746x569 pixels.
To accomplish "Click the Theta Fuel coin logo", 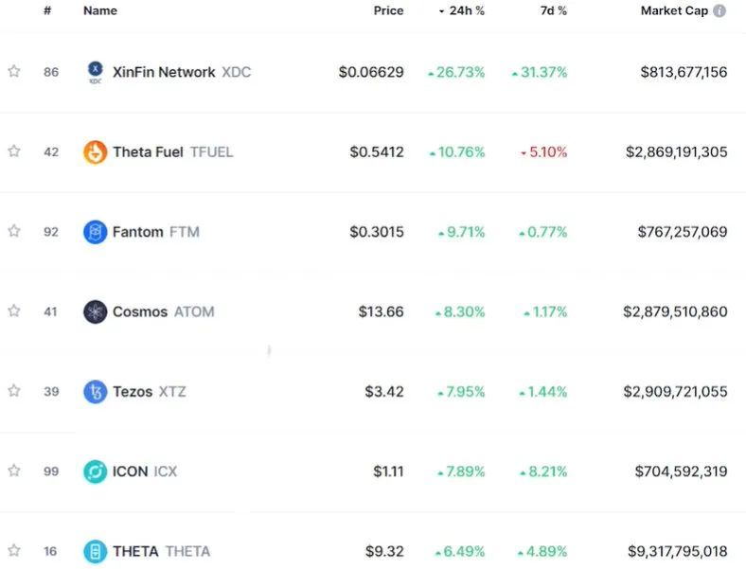I will click(96, 151).
